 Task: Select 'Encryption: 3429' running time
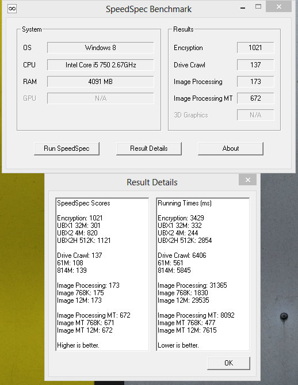click(x=181, y=218)
